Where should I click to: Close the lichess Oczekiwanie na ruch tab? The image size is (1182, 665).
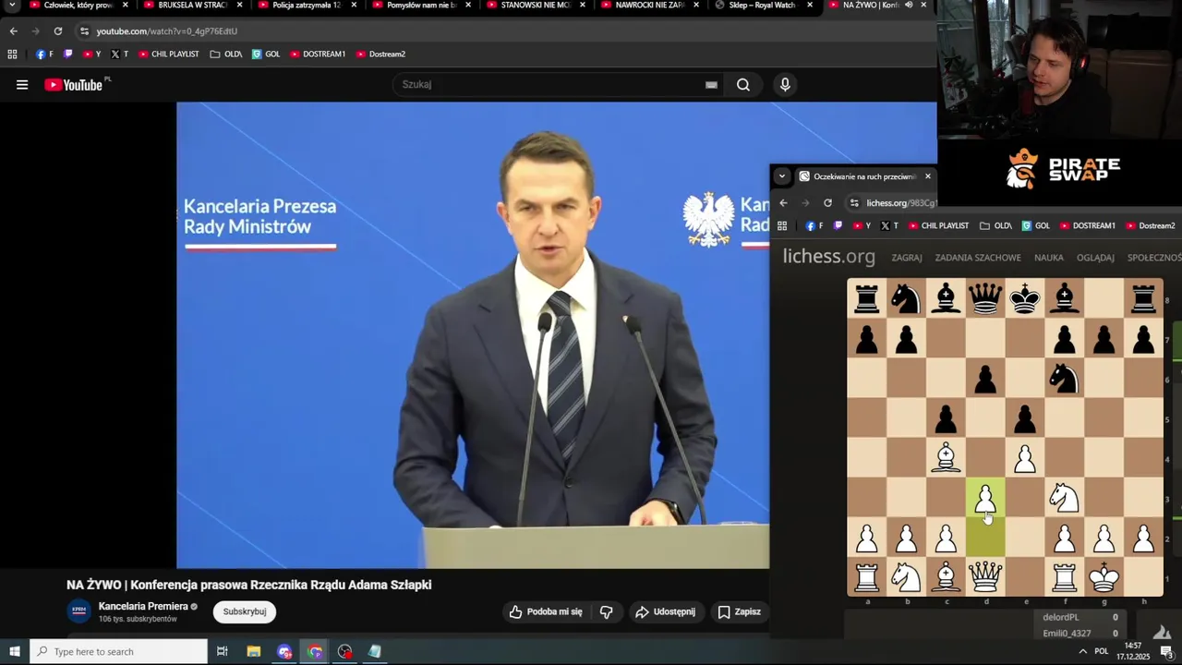(x=927, y=176)
